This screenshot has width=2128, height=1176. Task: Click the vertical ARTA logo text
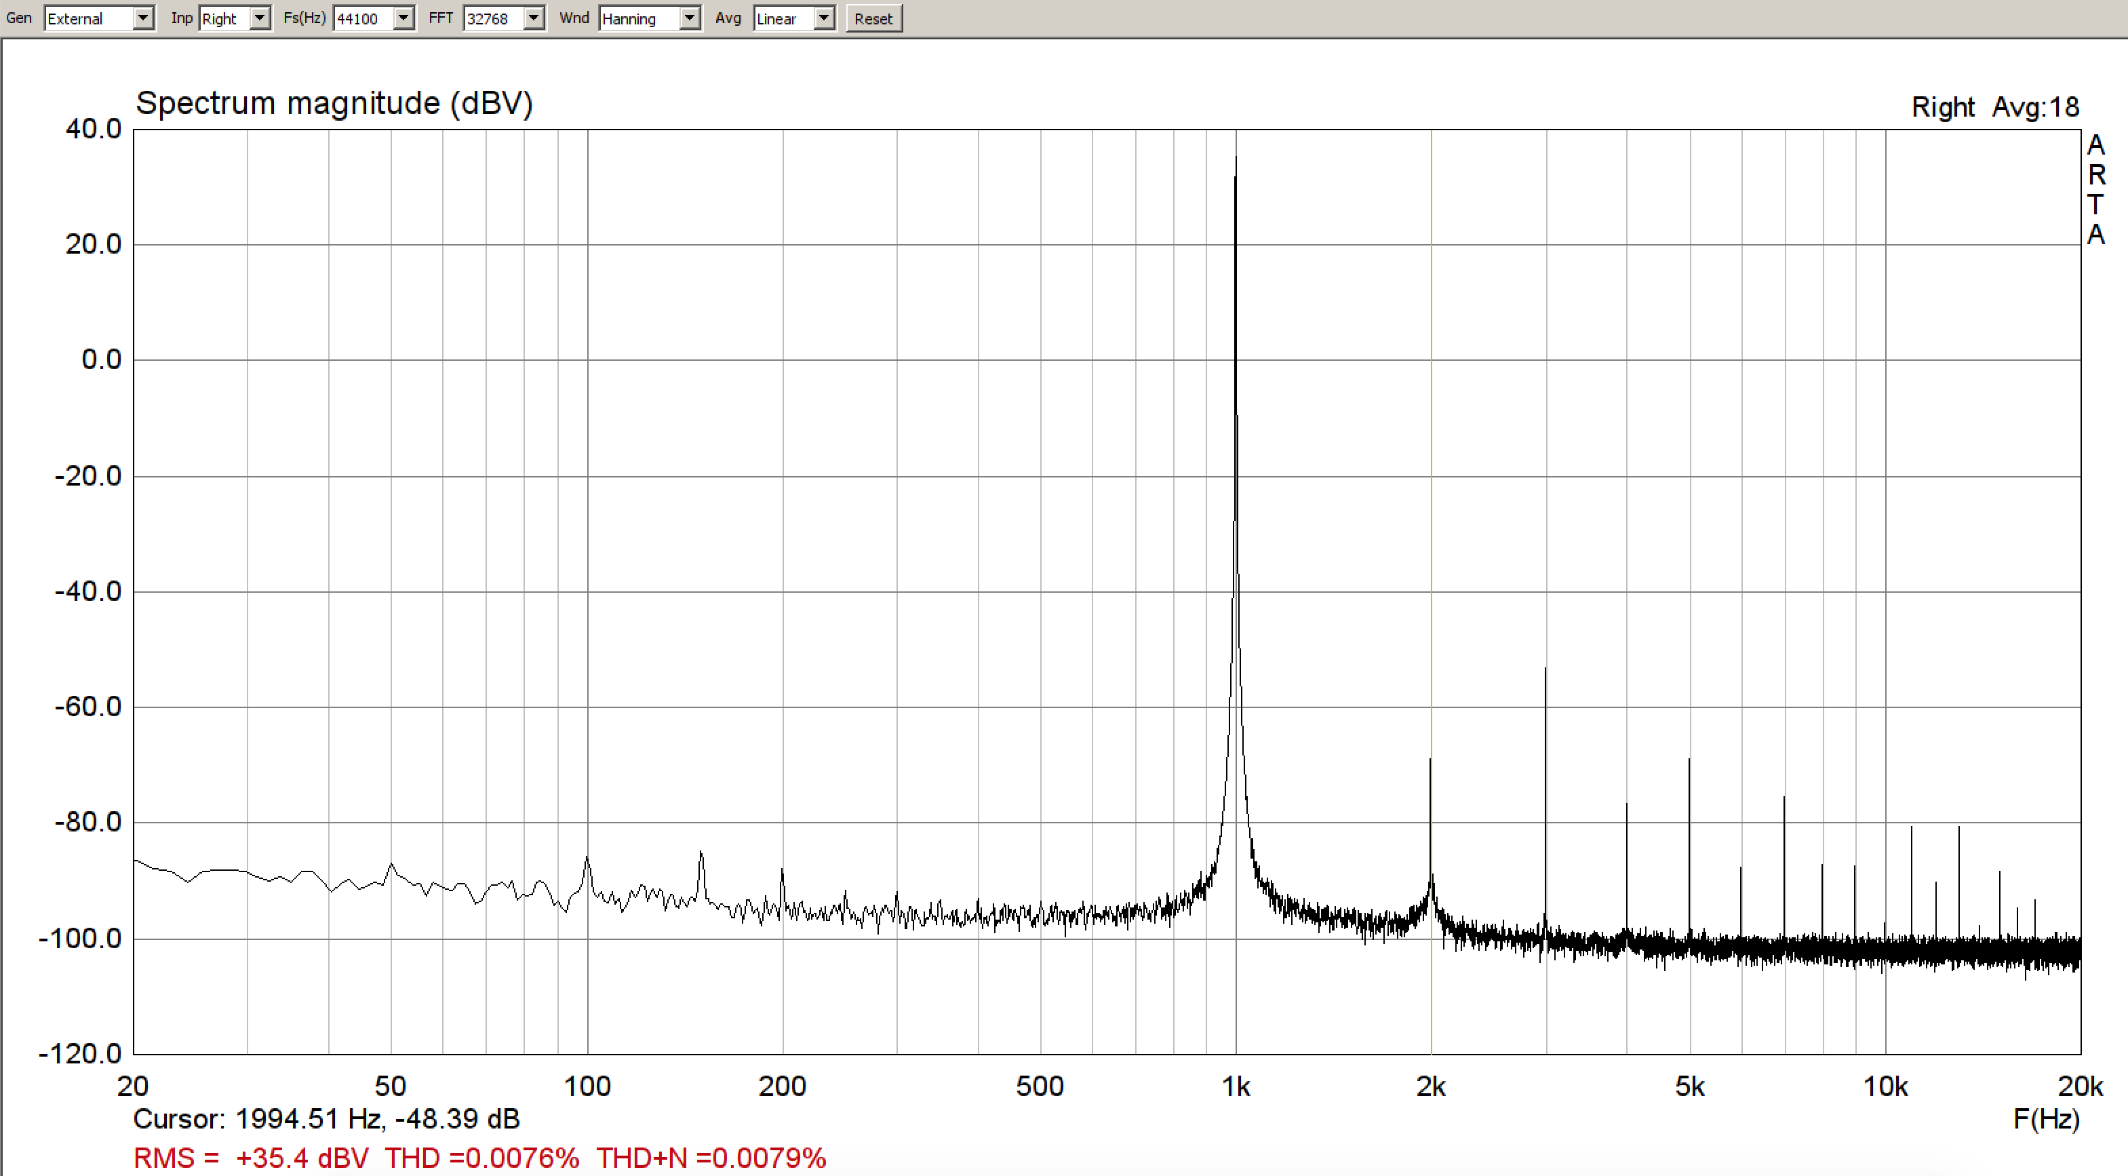pos(2095,190)
